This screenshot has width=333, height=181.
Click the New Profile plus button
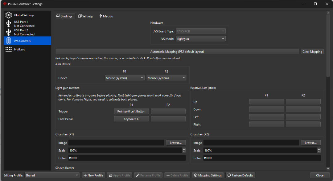(x=93, y=175)
